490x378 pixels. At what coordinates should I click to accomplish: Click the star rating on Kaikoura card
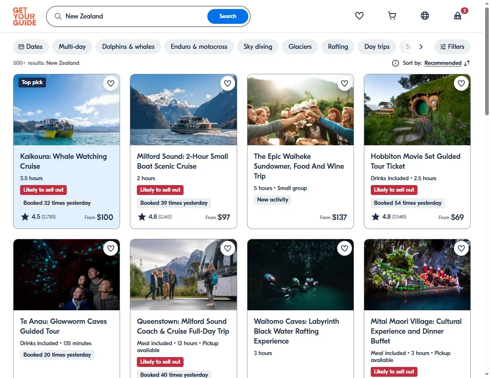pyautogui.click(x=38, y=217)
